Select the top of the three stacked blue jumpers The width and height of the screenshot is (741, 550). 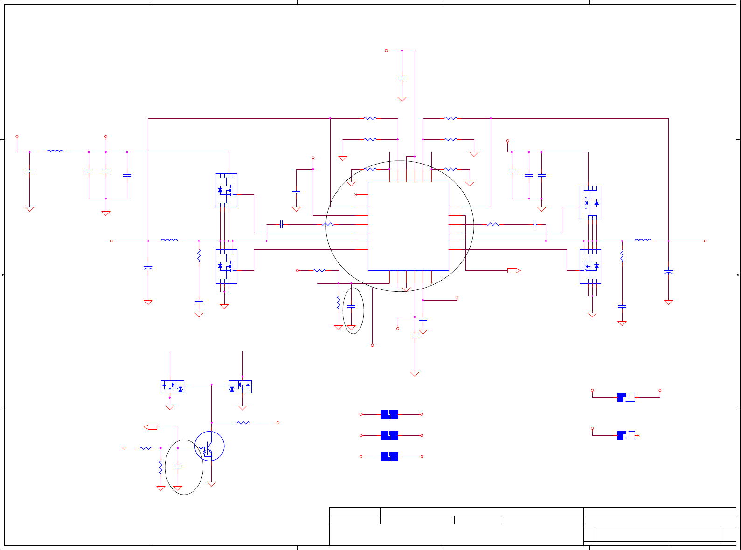pyautogui.click(x=389, y=414)
